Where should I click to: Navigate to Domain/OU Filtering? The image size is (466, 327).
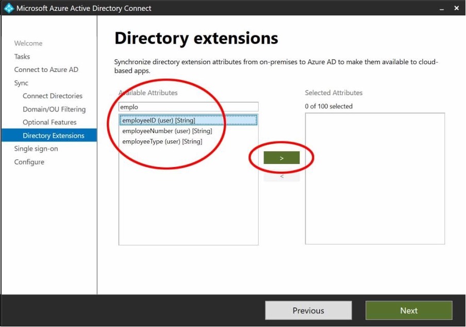click(54, 109)
